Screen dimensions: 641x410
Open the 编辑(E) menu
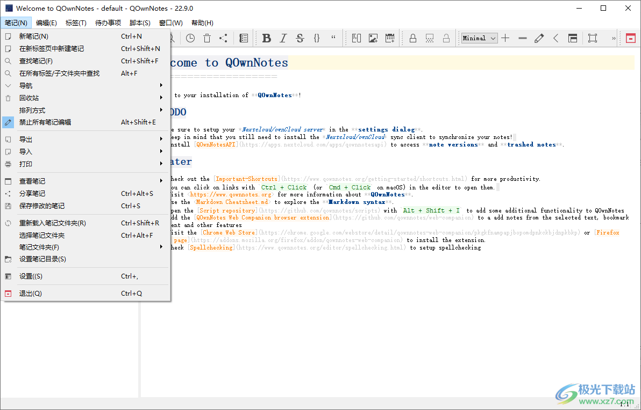(46, 23)
